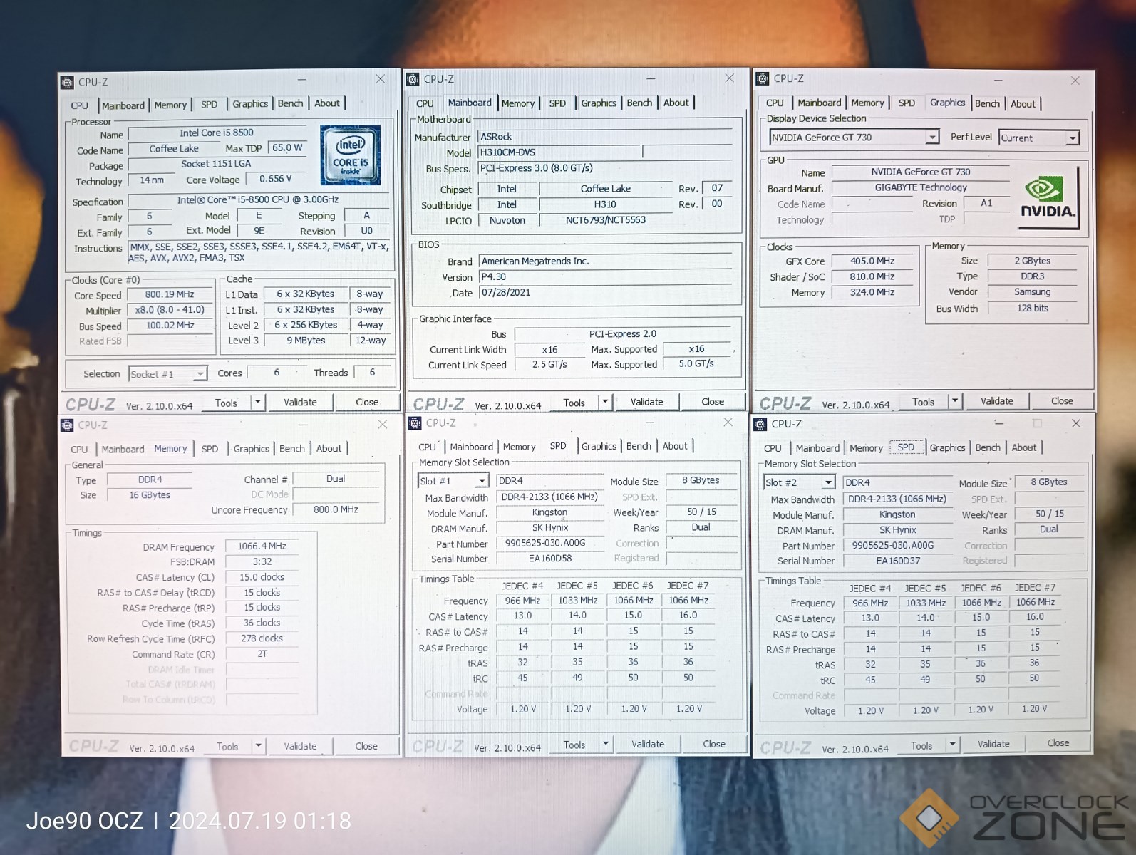Expand Tools arrow in Slot #2 SPD window
This screenshot has height=855, width=1136.
[x=952, y=745]
